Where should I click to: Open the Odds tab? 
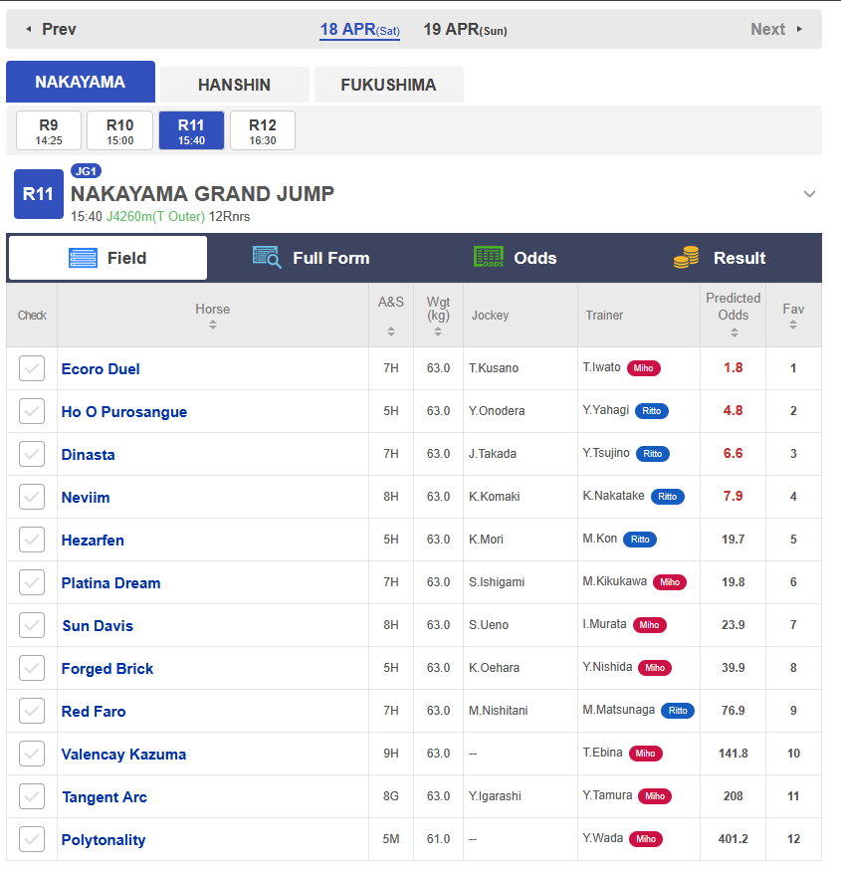[515, 258]
